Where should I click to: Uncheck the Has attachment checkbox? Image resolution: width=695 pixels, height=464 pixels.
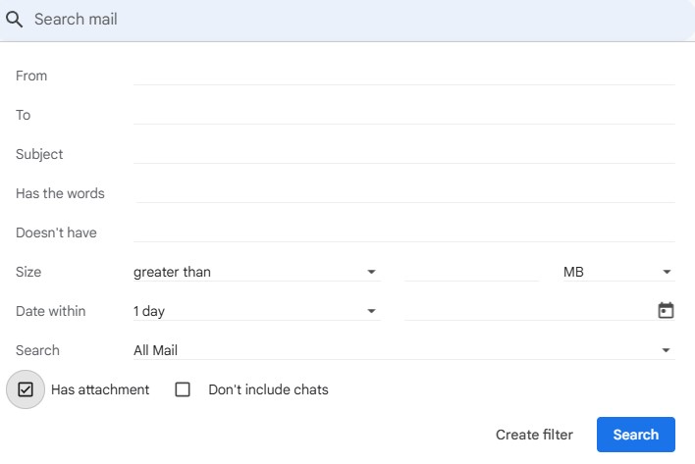(x=26, y=389)
